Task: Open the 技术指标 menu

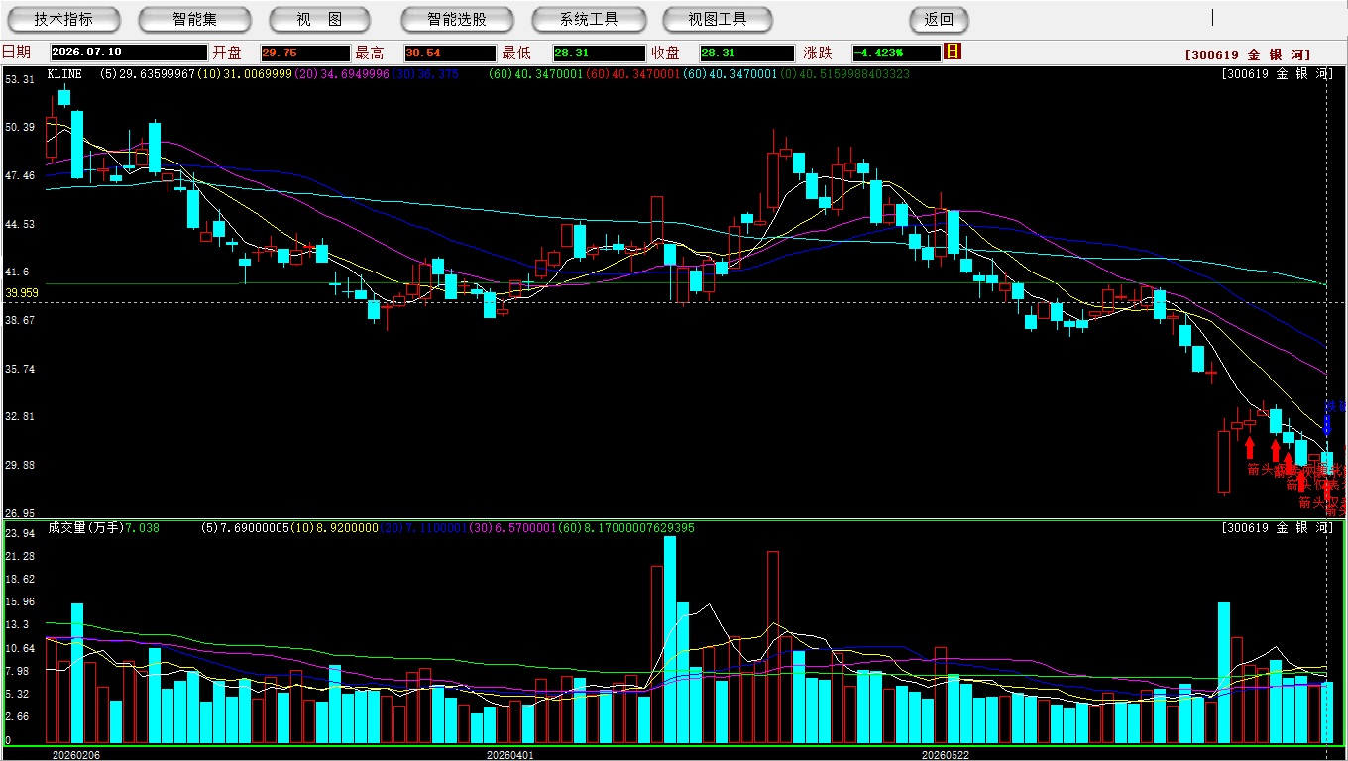Action: (x=63, y=19)
